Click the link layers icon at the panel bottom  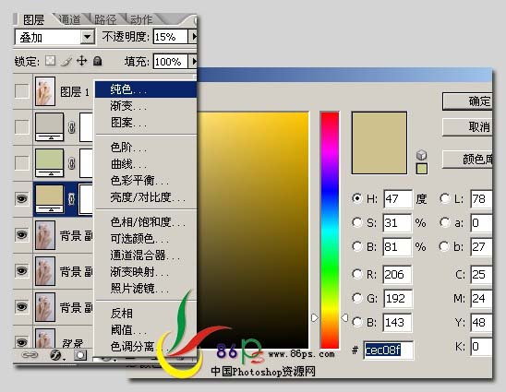click(30, 354)
